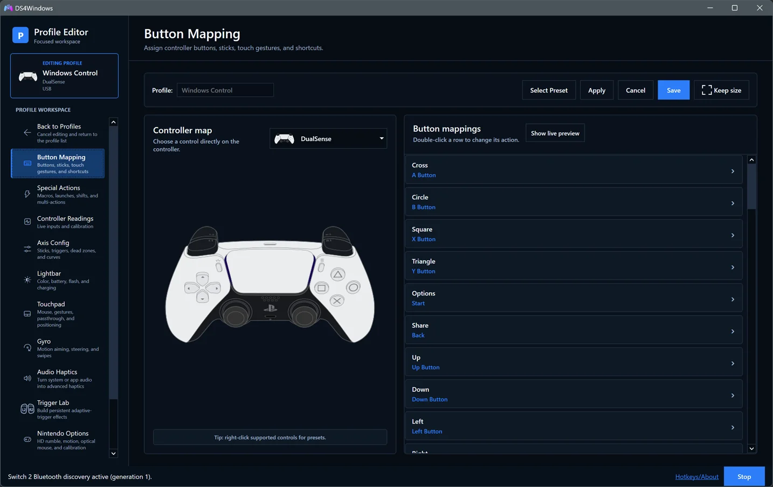773x487 pixels.
Task: Expand the Cross mapping row chevron
Action: click(733, 171)
